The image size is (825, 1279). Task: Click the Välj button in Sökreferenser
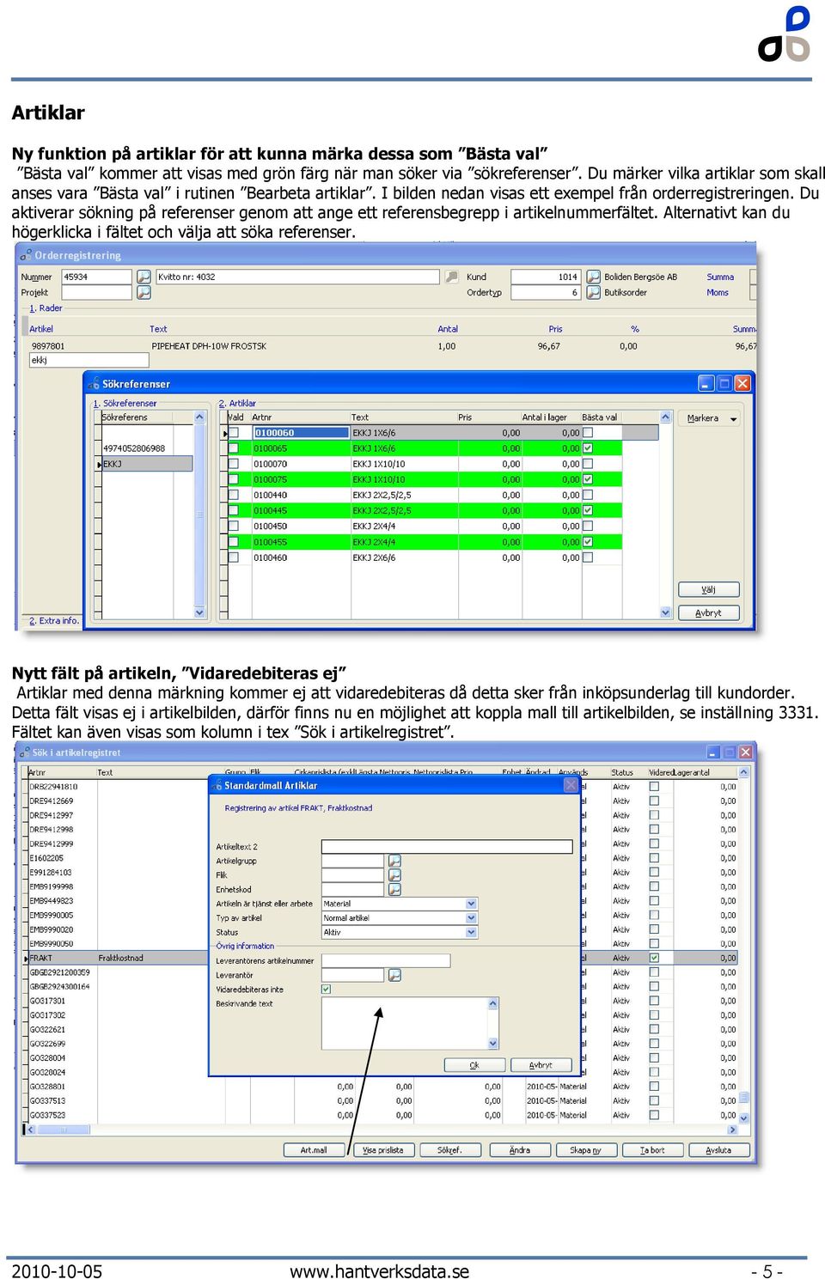pyautogui.click(x=709, y=589)
